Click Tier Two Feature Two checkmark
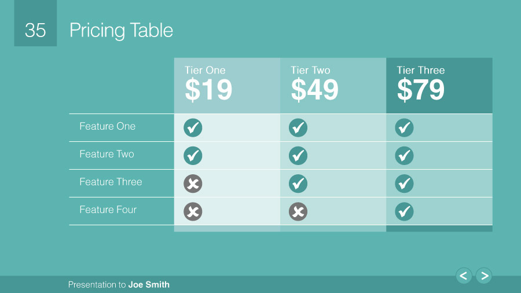 [x=298, y=155]
